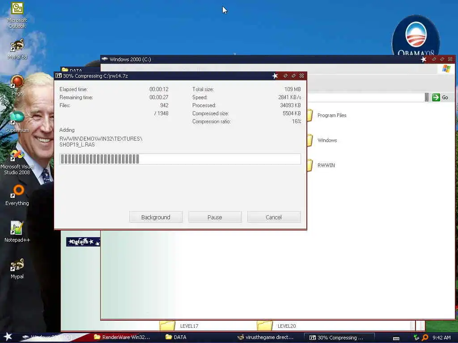The width and height of the screenshot is (458, 343).
Task: Open the LEVEL20 folder in the DATA window
Action: (276, 326)
